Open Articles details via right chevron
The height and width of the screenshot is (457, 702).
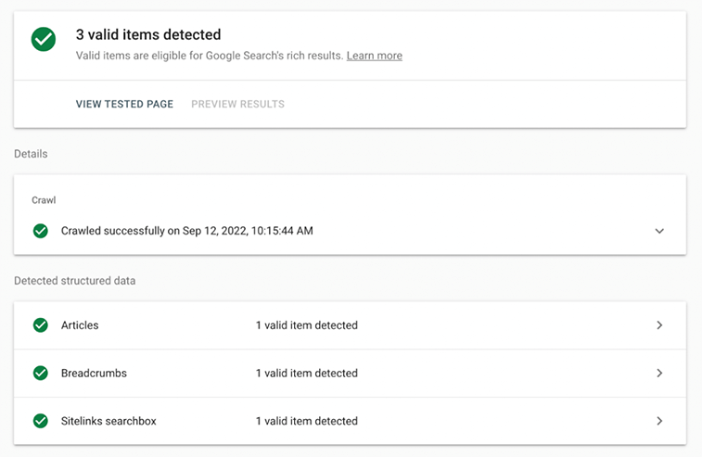[659, 325]
